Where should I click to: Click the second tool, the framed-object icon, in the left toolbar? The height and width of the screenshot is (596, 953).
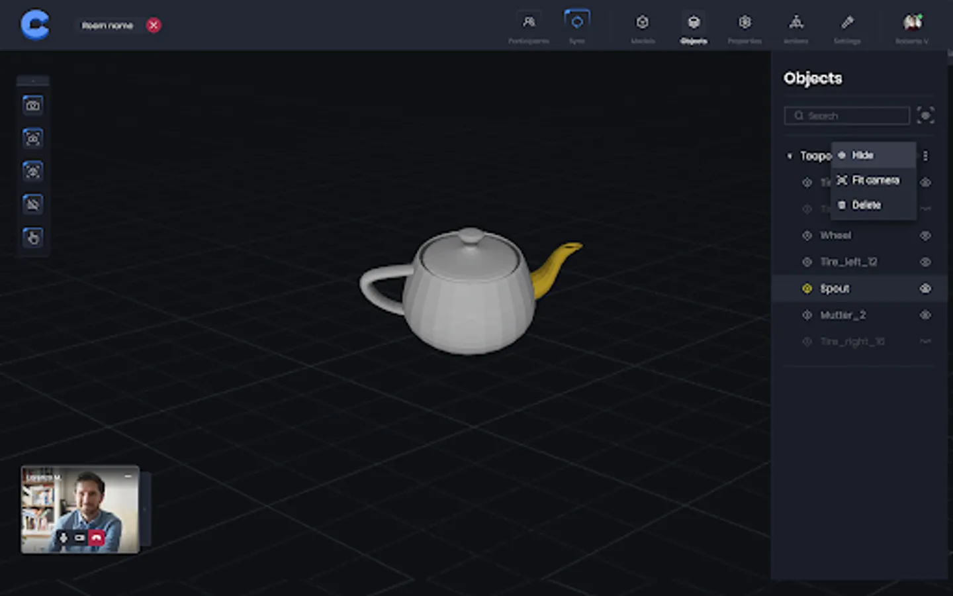click(32, 138)
